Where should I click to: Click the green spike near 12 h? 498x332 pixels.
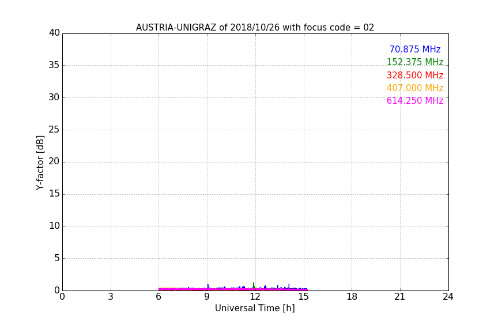coord(254,285)
